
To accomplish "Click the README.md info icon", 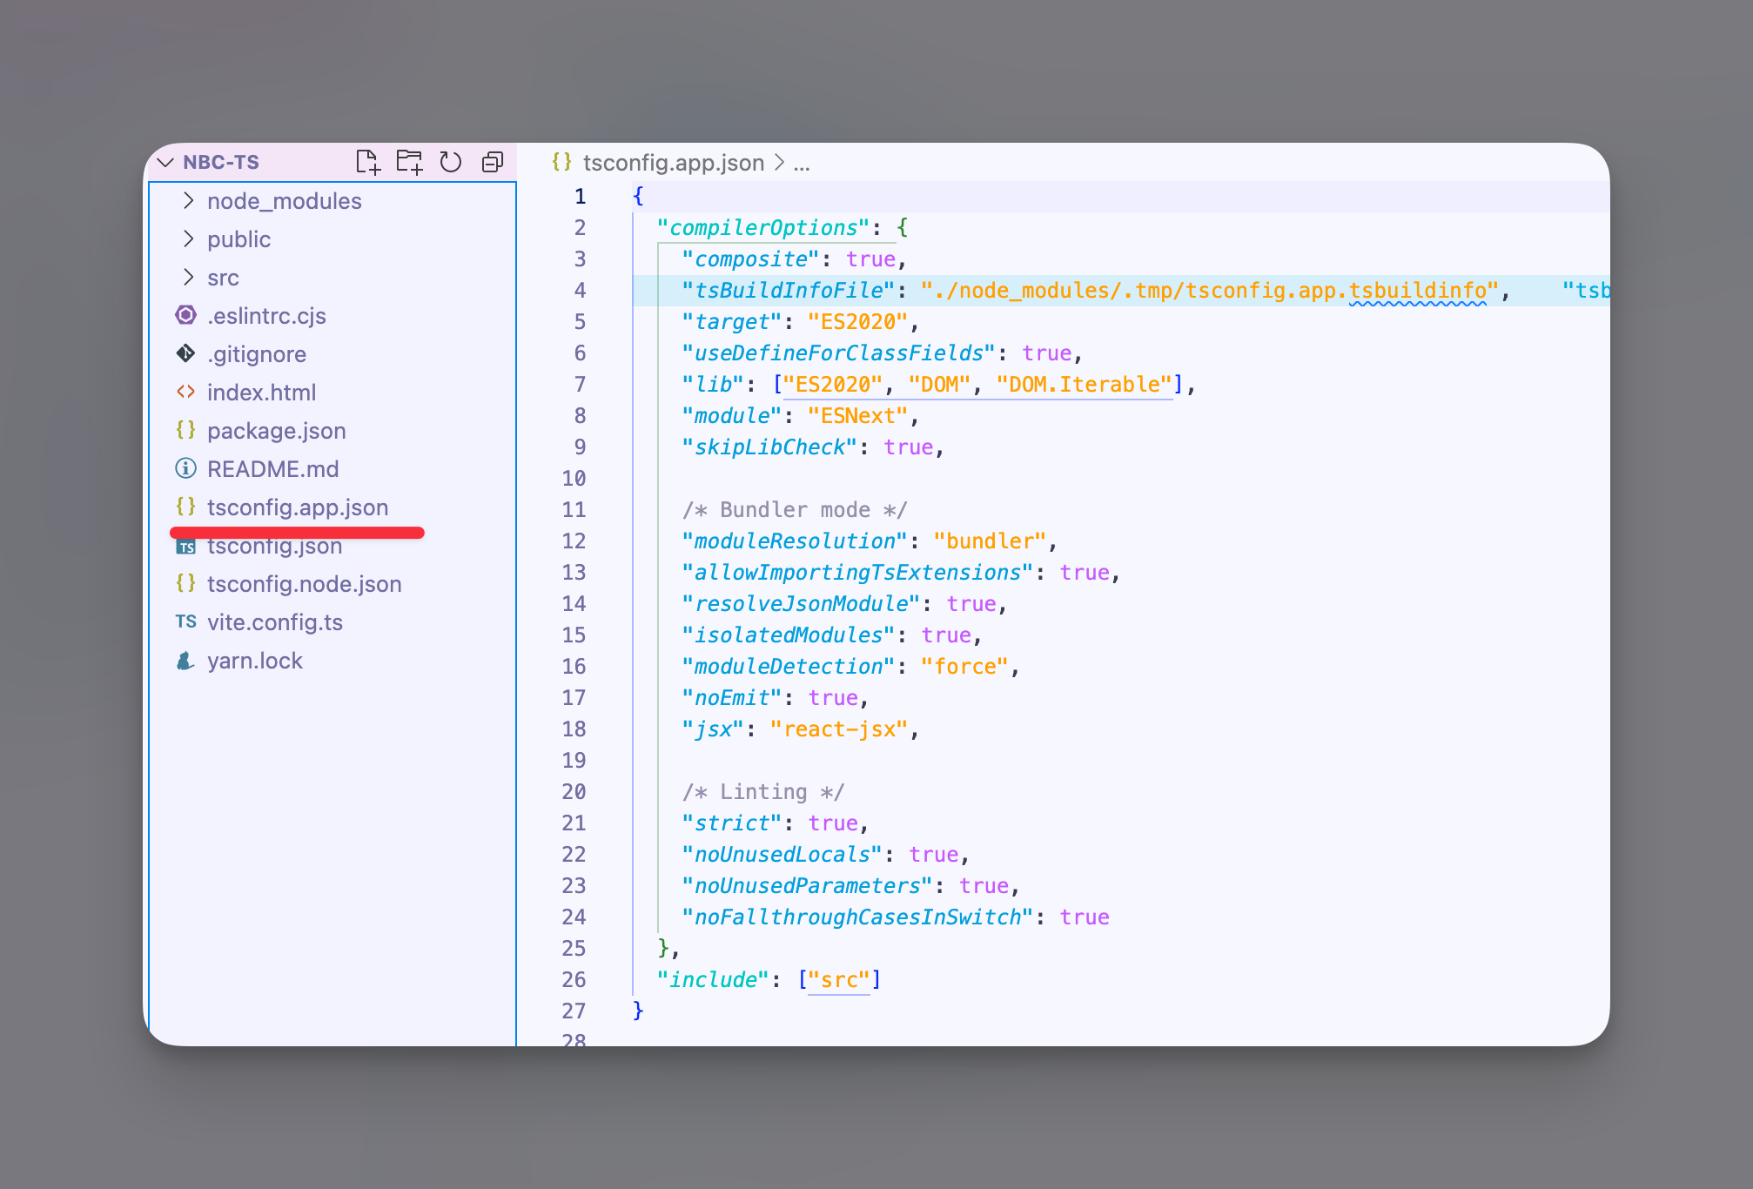I will pos(185,468).
